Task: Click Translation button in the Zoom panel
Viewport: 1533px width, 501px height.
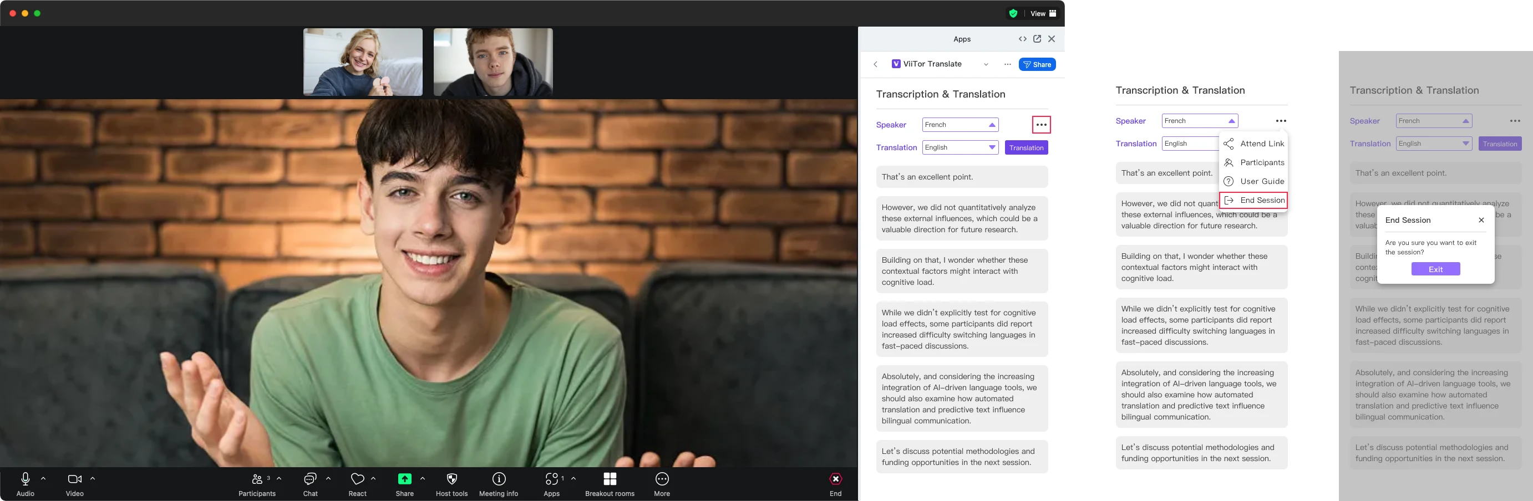Action: pyautogui.click(x=1027, y=147)
